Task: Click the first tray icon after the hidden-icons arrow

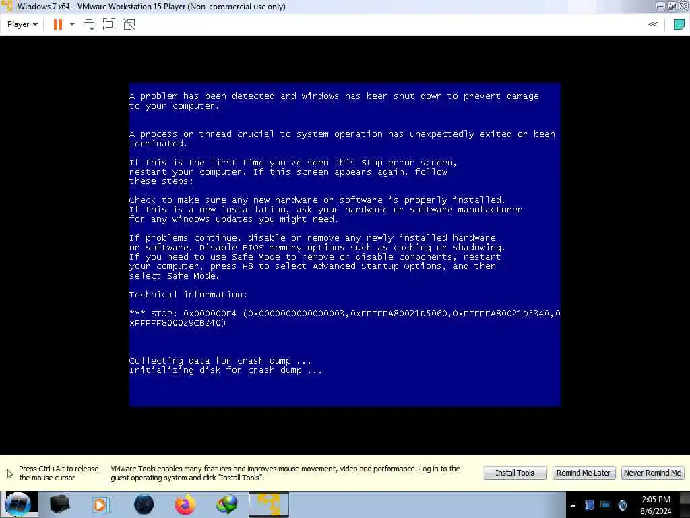Action: point(589,505)
